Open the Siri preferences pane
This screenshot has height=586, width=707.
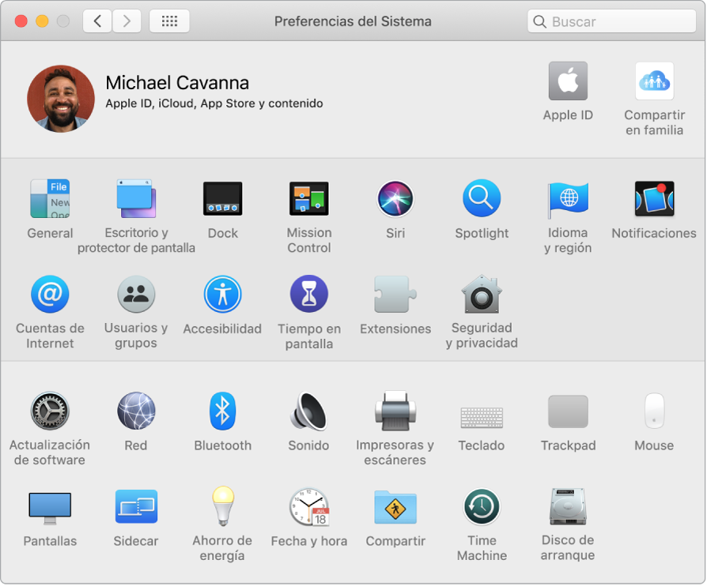tap(395, 199)
